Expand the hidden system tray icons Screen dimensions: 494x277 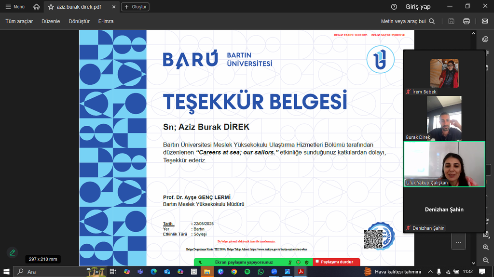430,272
